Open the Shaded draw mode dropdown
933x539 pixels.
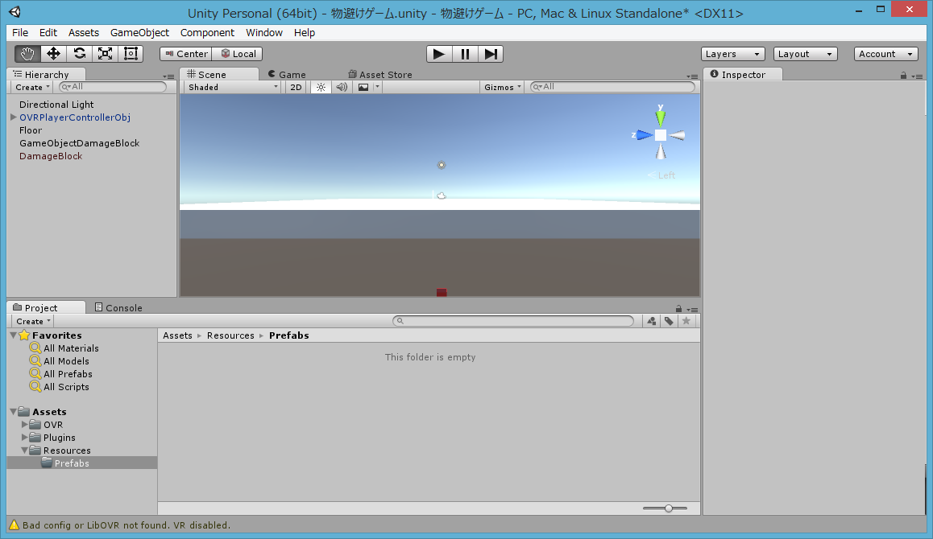pyautogui.click(x=232, y=88)
